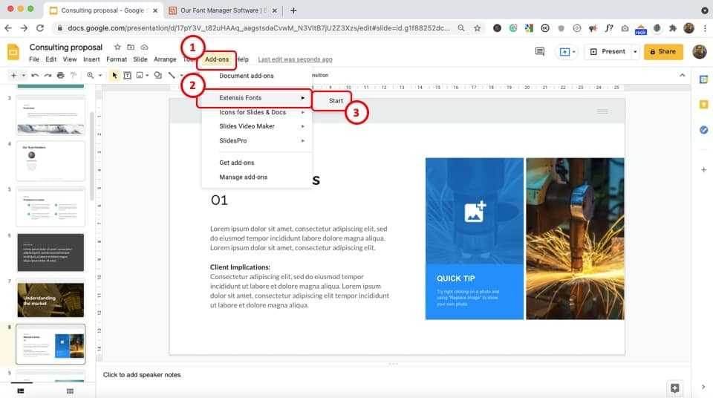Click the yellow Share button
The width and height of the screenshot is (713, 398).
click(662, 51)
